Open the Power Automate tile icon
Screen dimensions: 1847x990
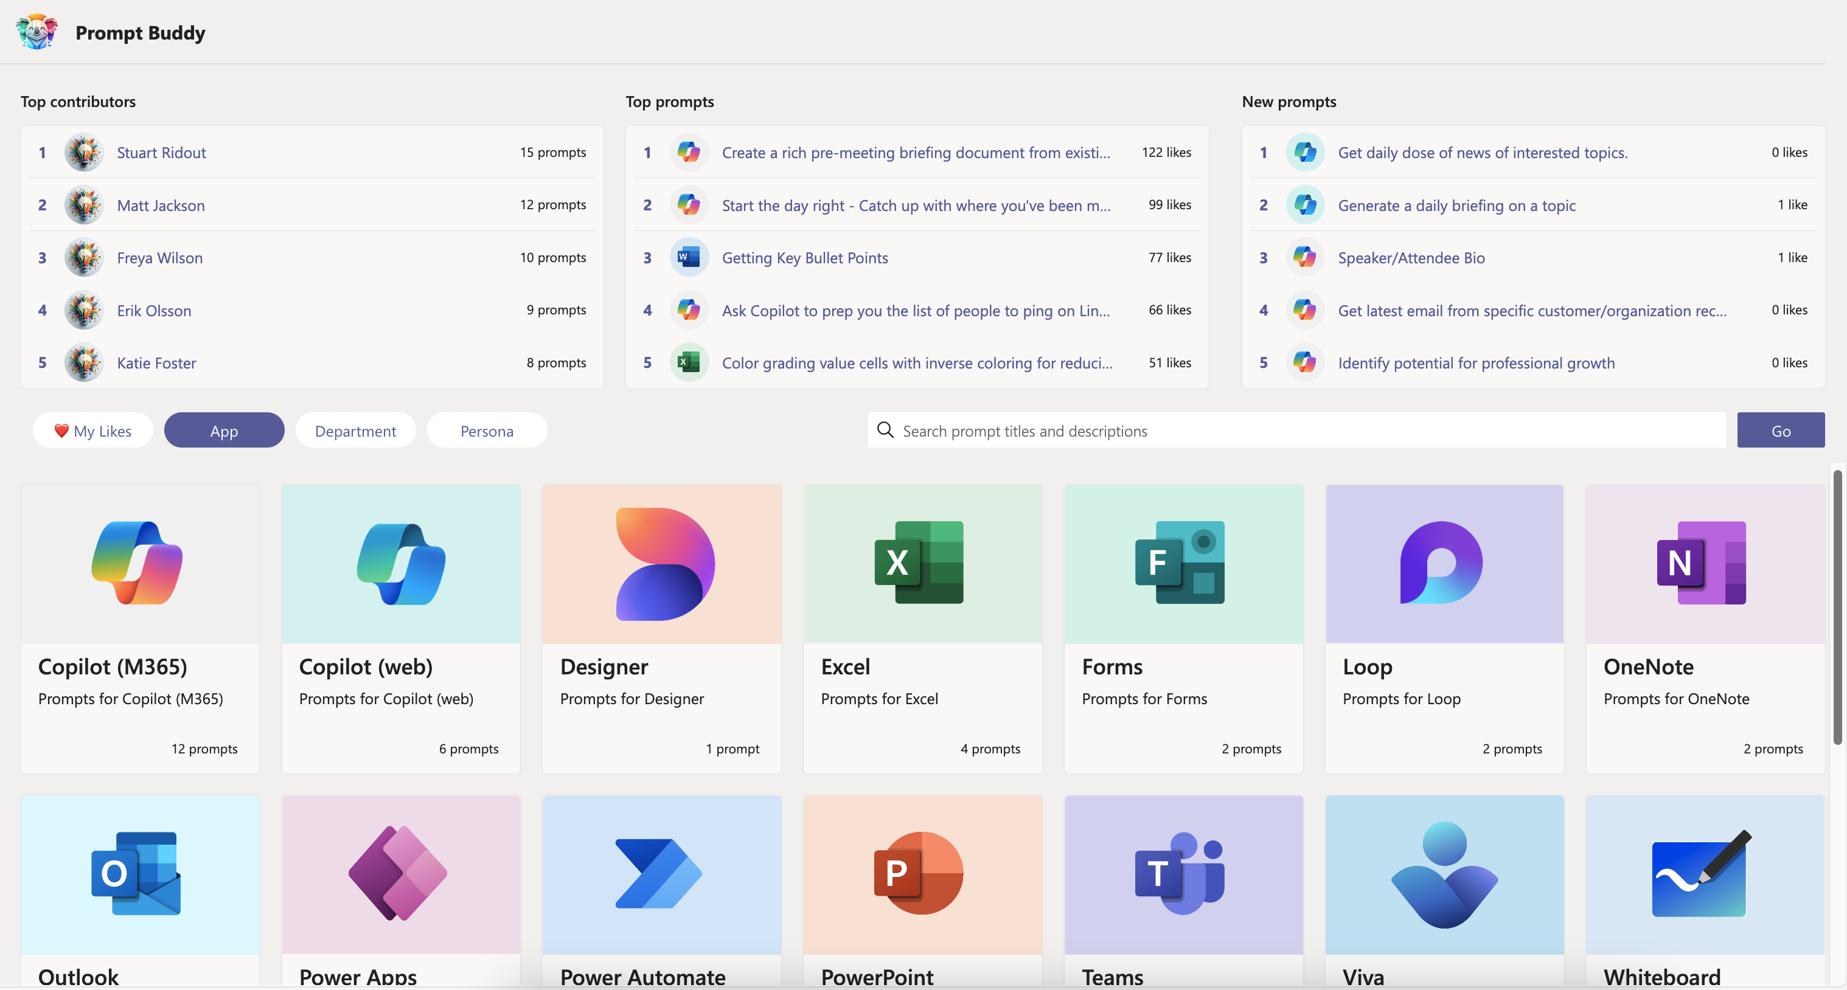point(659,873)
